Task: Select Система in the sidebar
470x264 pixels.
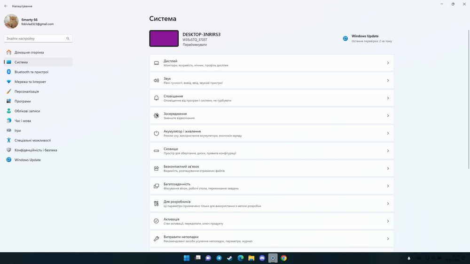Action: coord(38,62)
